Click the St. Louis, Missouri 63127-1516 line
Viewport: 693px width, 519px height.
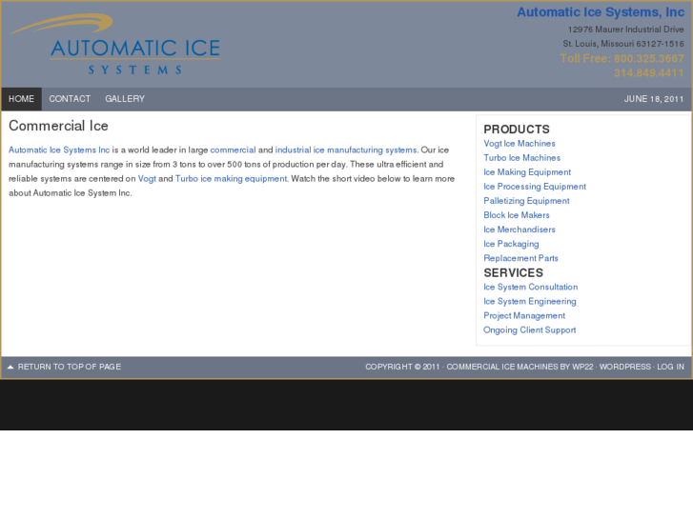click(x=623, y=44)
